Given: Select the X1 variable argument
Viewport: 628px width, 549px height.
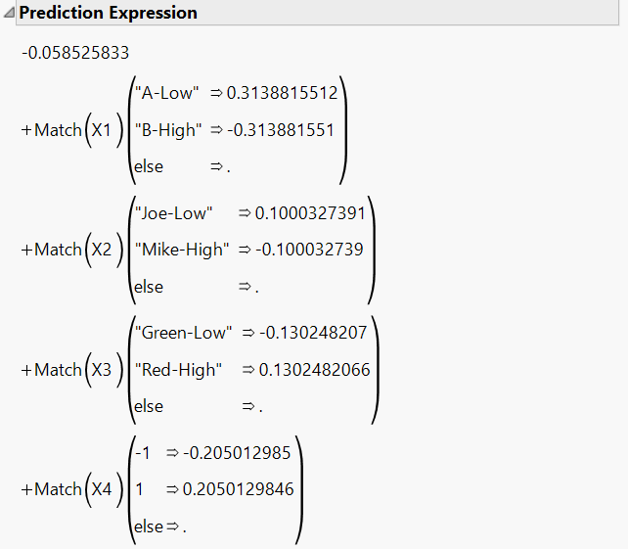Looking at the screenshot, I should tap(102, 130).
